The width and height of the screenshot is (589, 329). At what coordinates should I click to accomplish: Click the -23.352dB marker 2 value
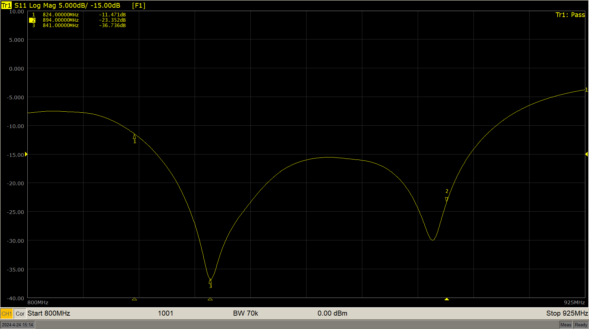pos(113,20)
